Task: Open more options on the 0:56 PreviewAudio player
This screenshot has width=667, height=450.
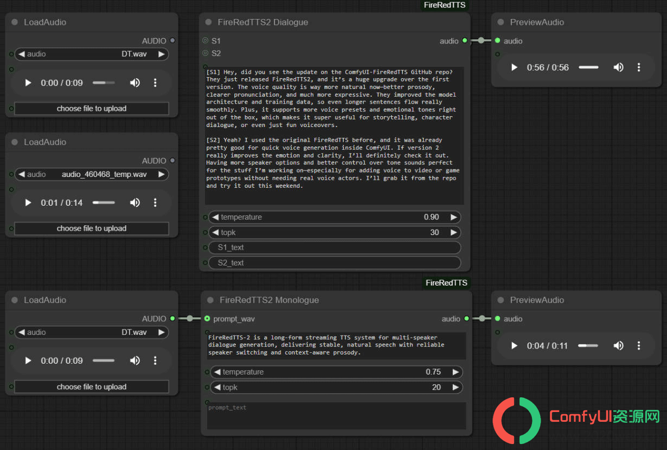Action: click(x=639, y=67)
